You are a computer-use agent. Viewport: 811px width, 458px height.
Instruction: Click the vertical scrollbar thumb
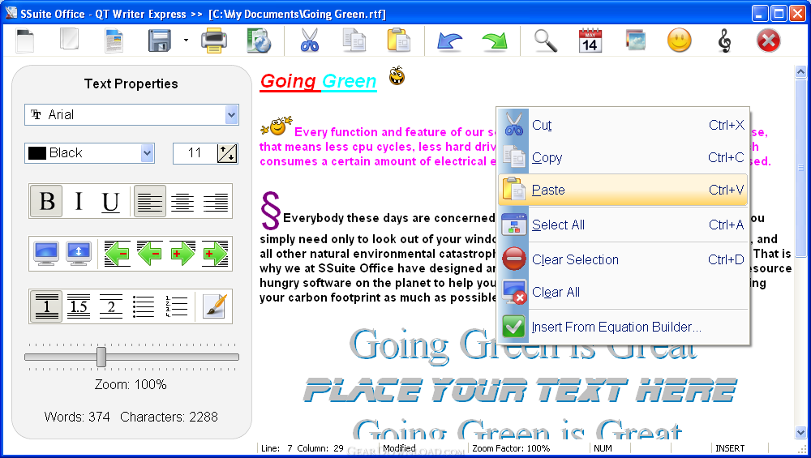pyautogui.click(x=800, y=168)
